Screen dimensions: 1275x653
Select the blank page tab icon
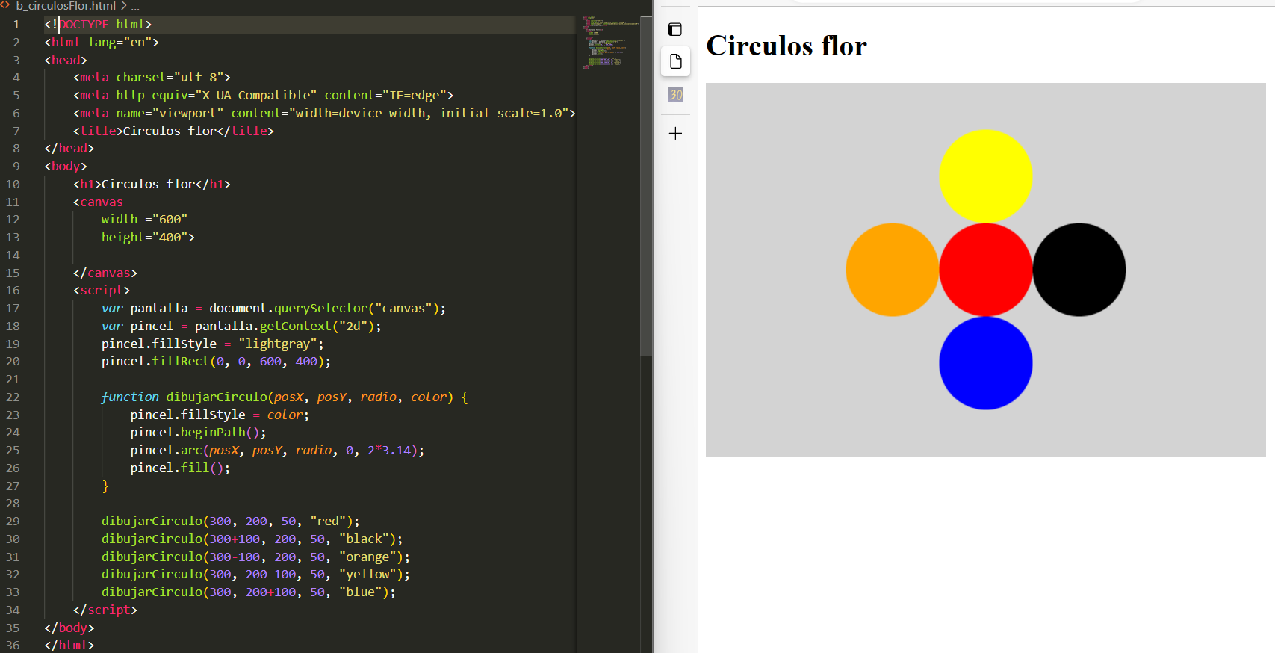675,61
